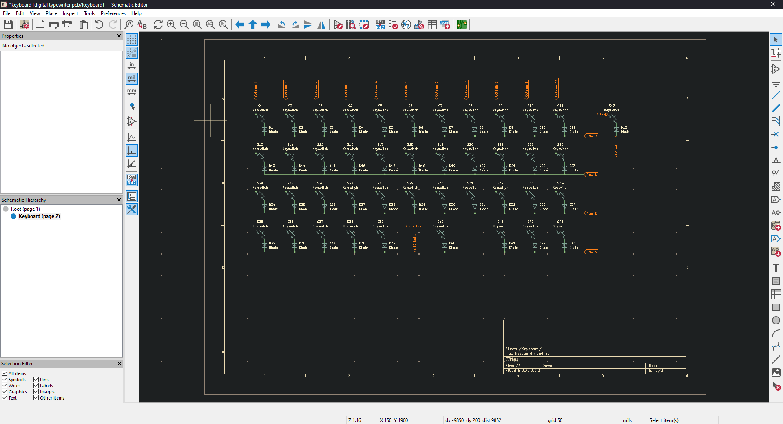The height and width of the screenshot is (424, 783).
Task: Select Root page 1 in Schematic Hierarchy
Action: [x=26, y=209]
